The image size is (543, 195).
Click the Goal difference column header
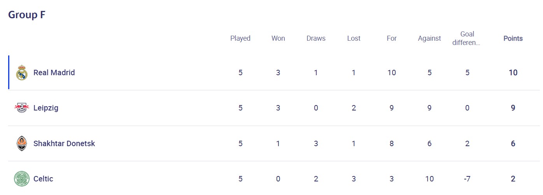click(x=467, y=38)
